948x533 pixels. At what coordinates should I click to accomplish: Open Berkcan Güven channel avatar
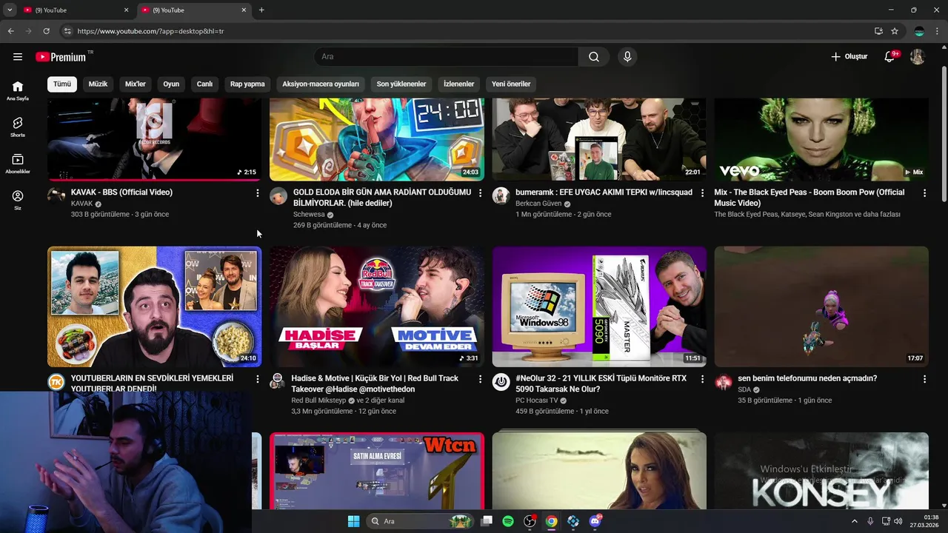tap(501, 195)
